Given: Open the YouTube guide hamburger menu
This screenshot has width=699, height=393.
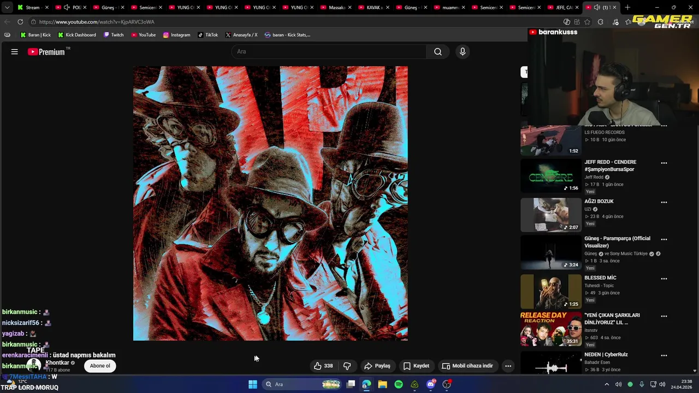Looking at the screenshot, I should [x=15, y=52].
